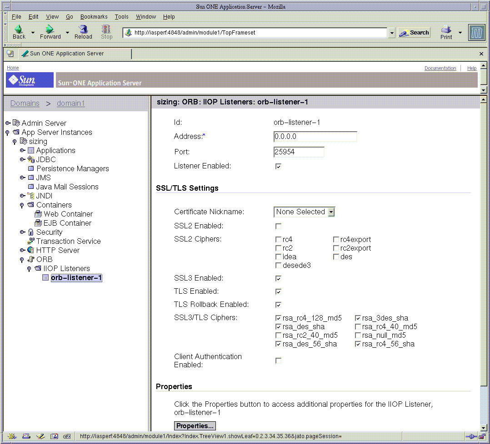Collapse the IIOP Listeners tree node

pyautogui.click(x=29, y=269)
